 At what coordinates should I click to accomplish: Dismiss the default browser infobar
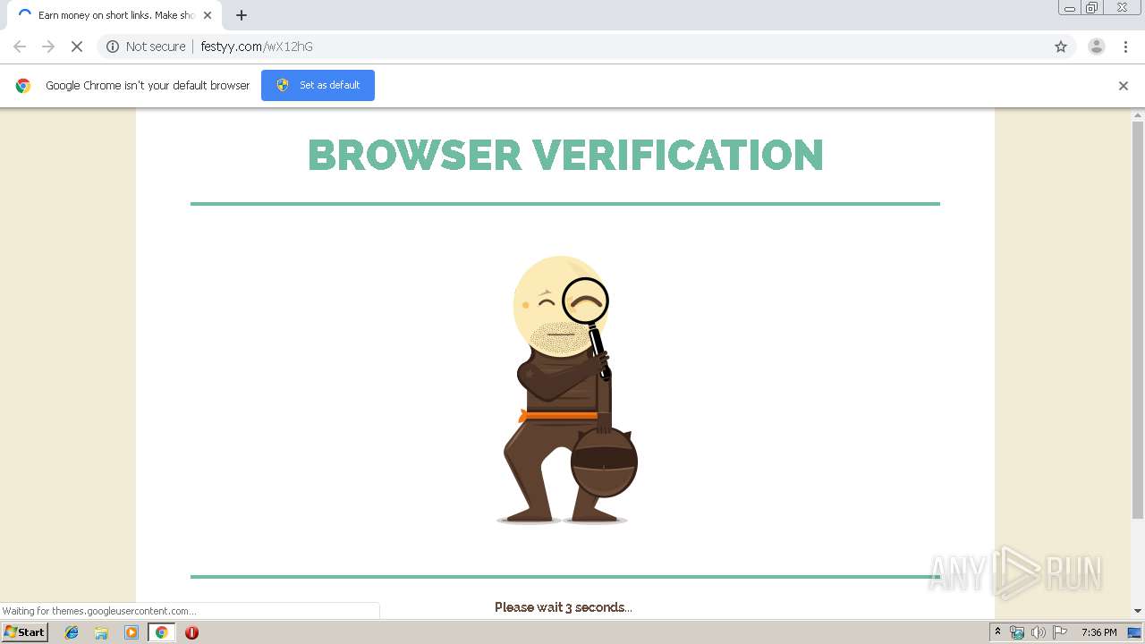tap(1124, 86)
